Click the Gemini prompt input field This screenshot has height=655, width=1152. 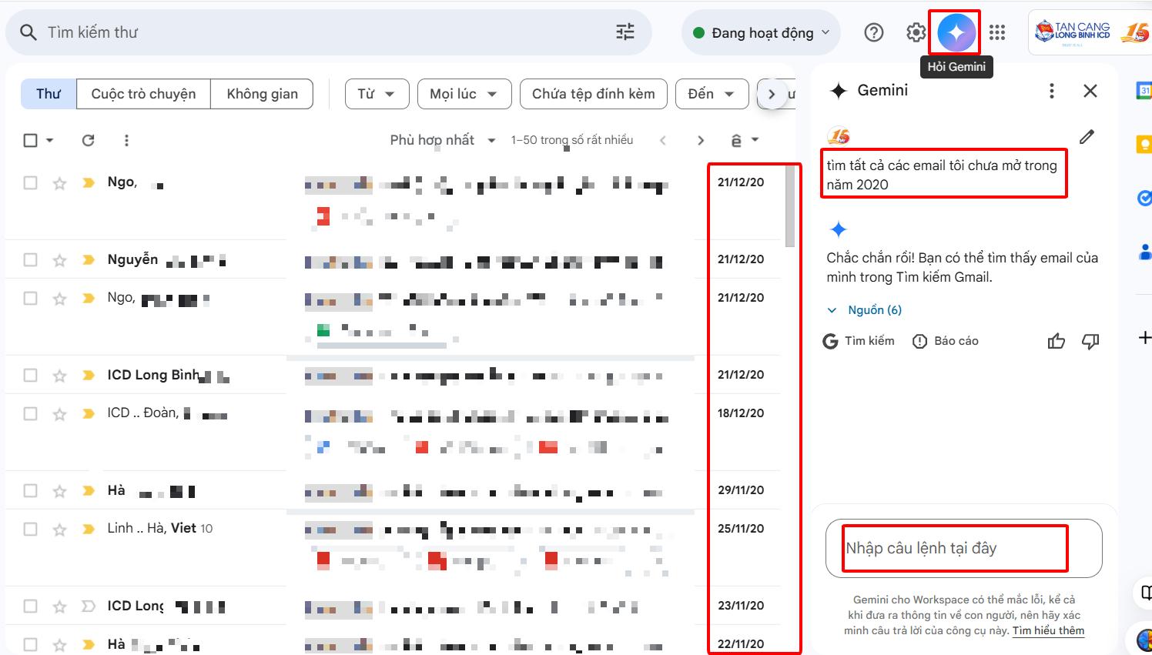point(955,548)
